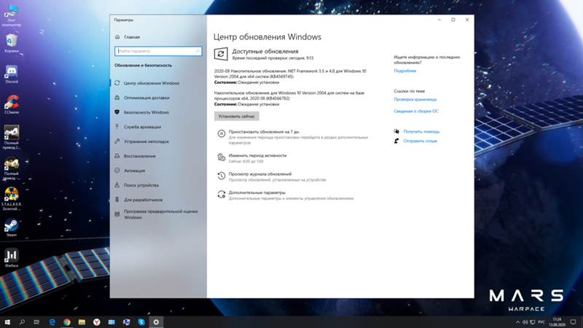Open Просмотр журнала обновлений option
The image size is (583, 328).
260,173
